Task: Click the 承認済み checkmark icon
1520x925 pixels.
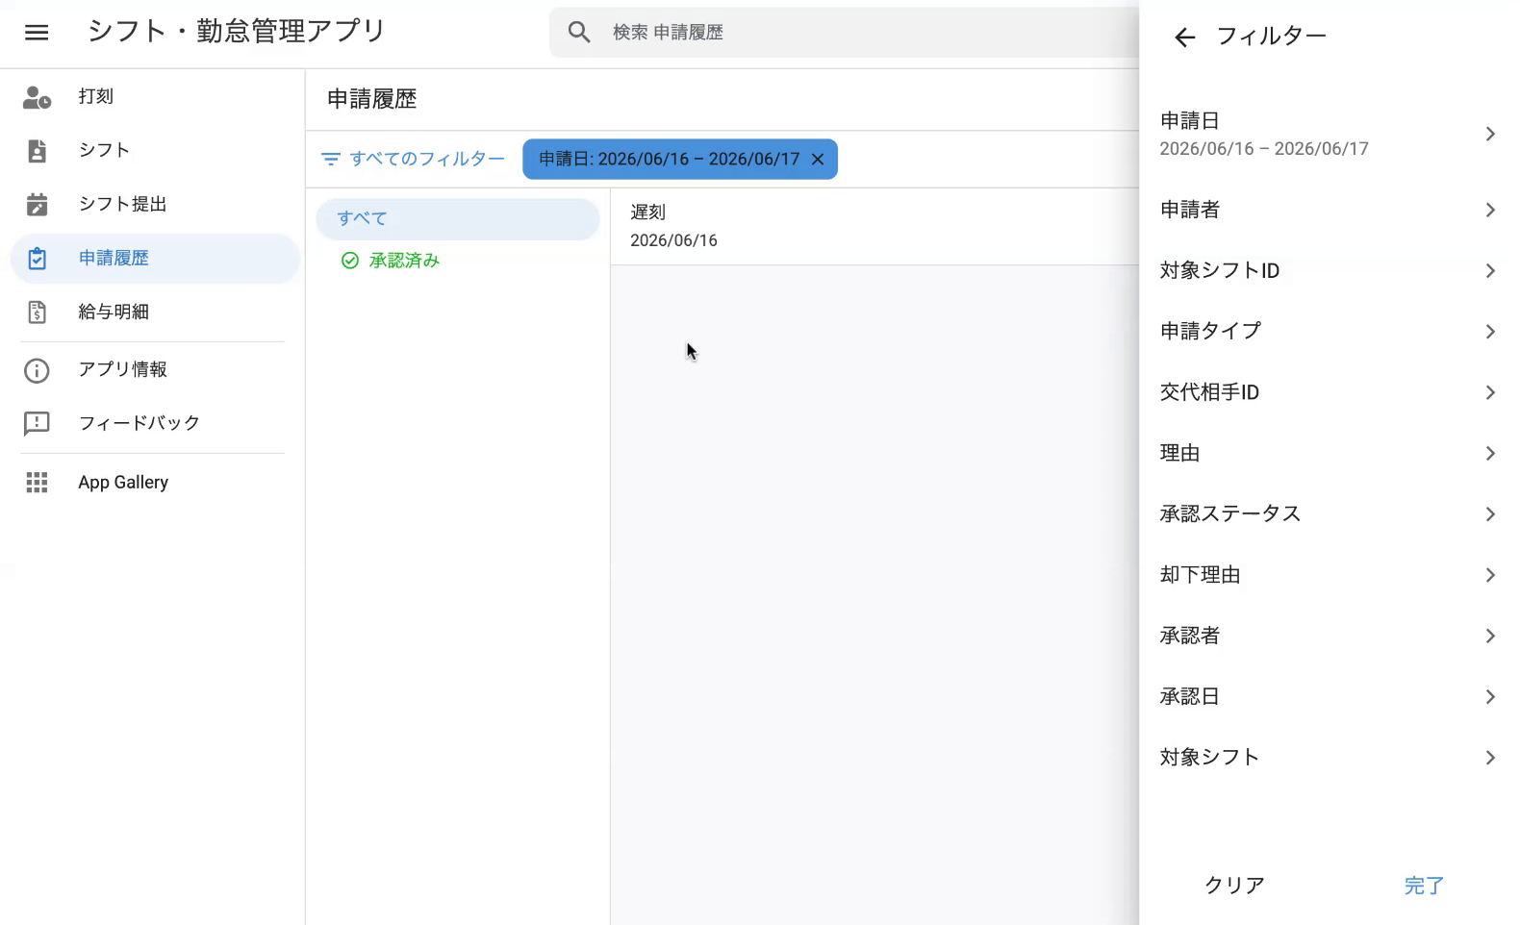Action: pyautogui.click(x=350, y=261)
